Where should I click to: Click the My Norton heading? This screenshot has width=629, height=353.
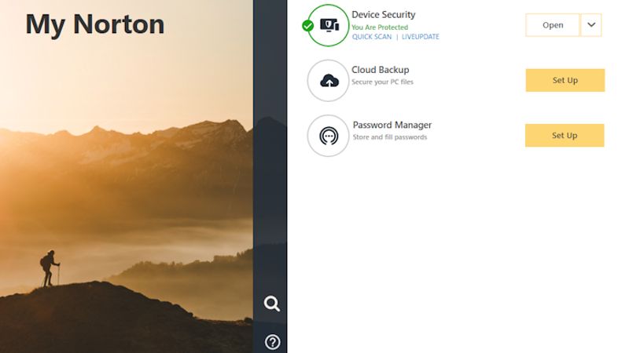click(x=95, y=25)
